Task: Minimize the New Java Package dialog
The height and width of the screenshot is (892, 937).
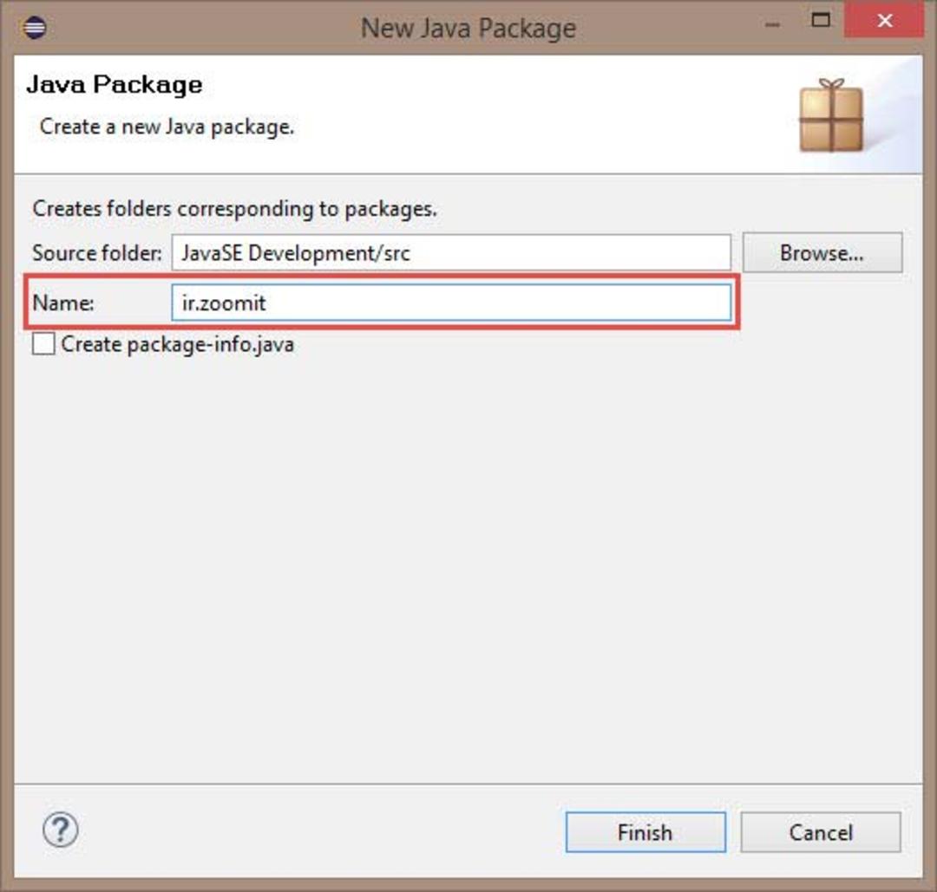Action: pyautogui.click(x=772, y=24)
